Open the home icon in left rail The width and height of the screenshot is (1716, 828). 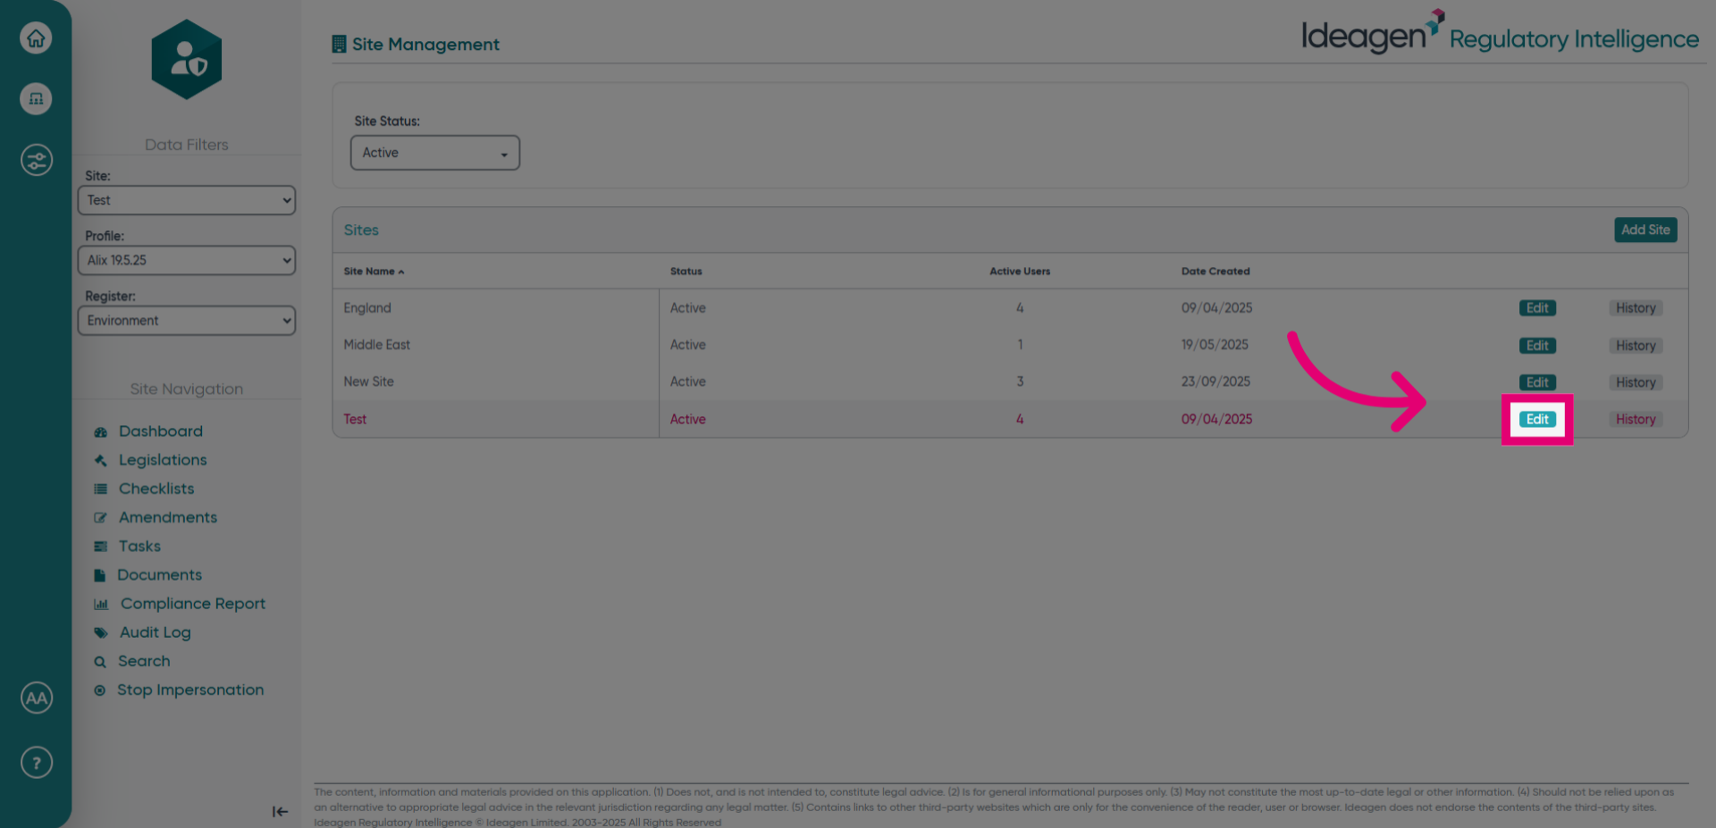pos(36,38)
